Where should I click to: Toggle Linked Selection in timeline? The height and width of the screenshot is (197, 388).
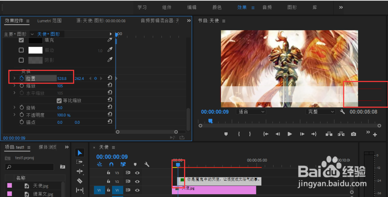123,164
